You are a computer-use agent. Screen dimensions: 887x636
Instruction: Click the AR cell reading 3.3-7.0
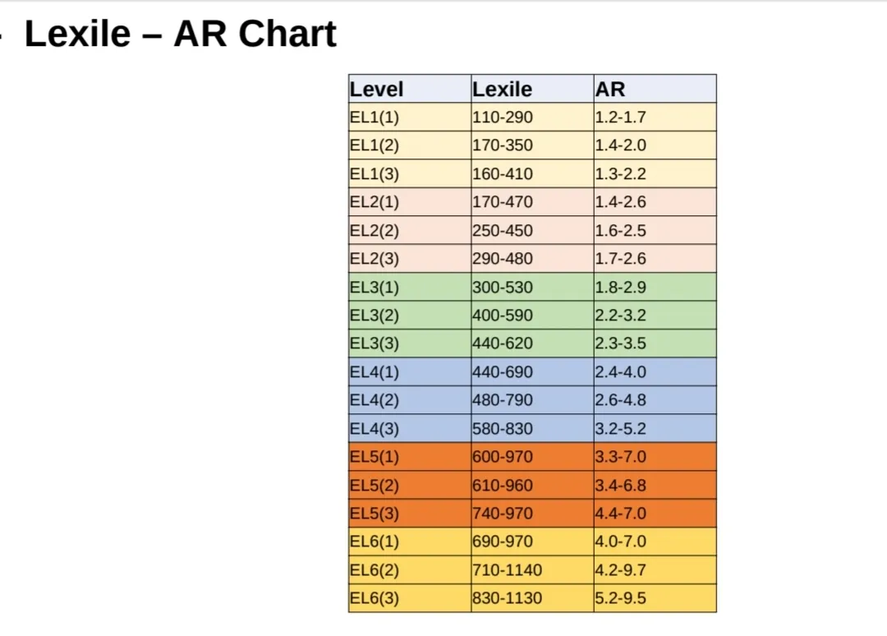pos(655,457)
